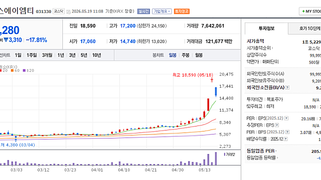The height and width of the screenshot is (180, 321).
Task: Open help icon next to 외국인소진율(B/A)
Action: [287, 87]
